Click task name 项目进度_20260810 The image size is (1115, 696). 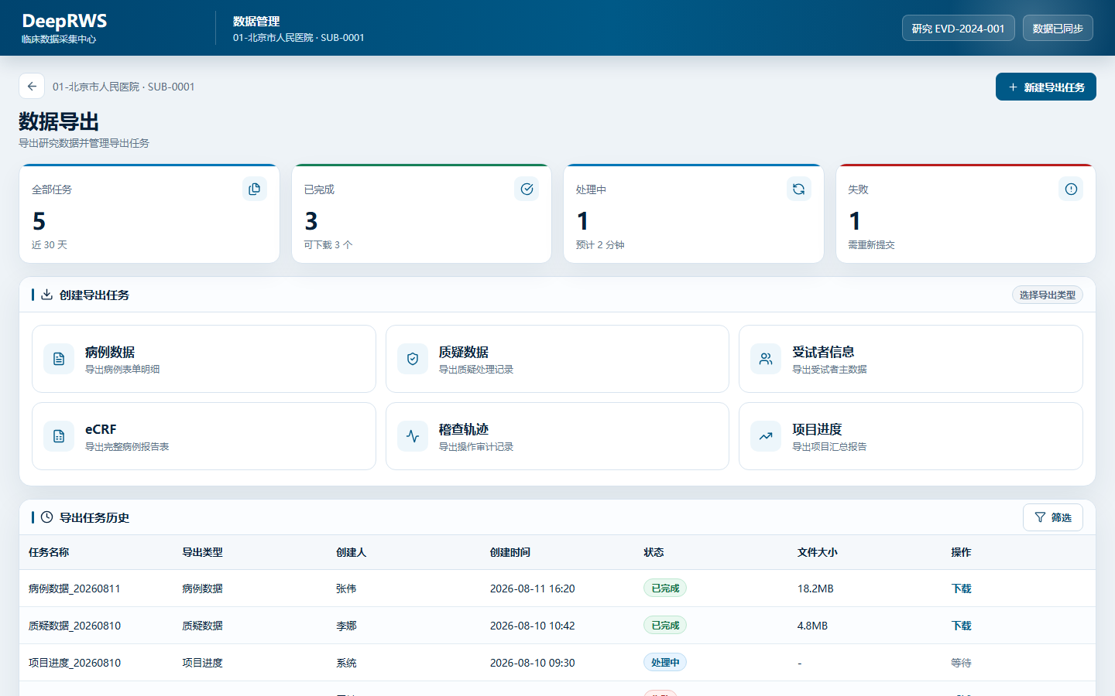[x=74, y=663]
